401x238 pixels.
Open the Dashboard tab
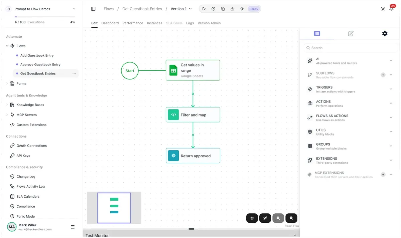click(110, 23)
